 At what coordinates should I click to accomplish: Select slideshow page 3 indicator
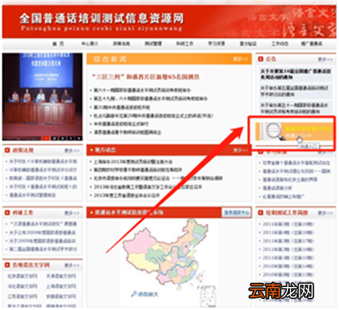pos(62,138)
